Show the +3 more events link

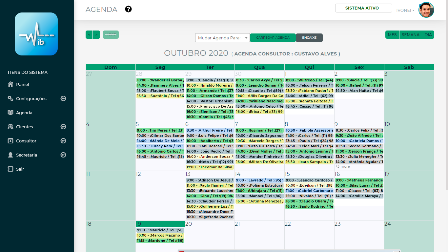pyautogui.click(x=342, y=167)
